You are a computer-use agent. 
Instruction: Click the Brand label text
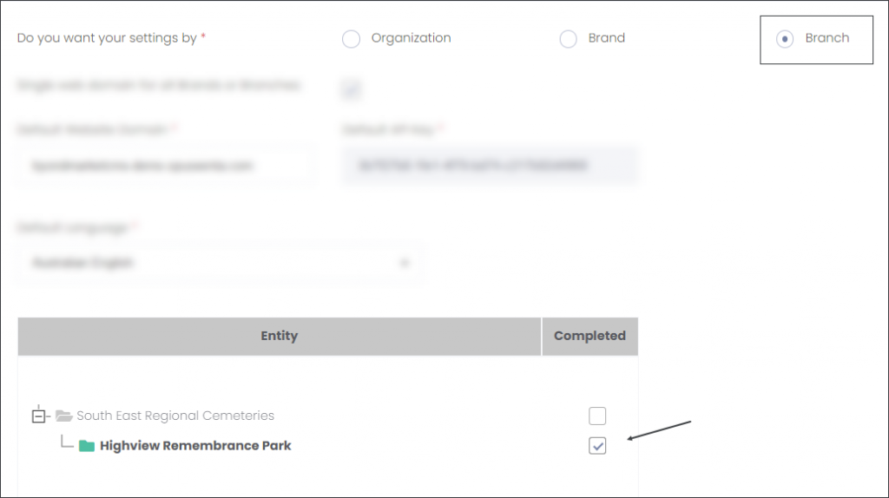[606, 38]
